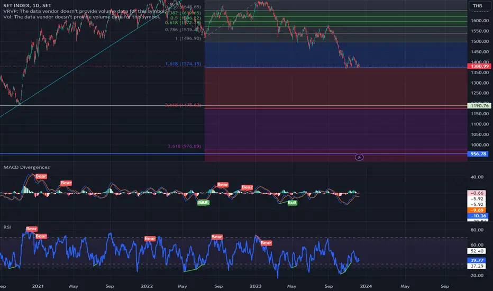Click the 2024 label on time axis
The image size is (493, 291).
pyautogui.click(x=366, y=286)
